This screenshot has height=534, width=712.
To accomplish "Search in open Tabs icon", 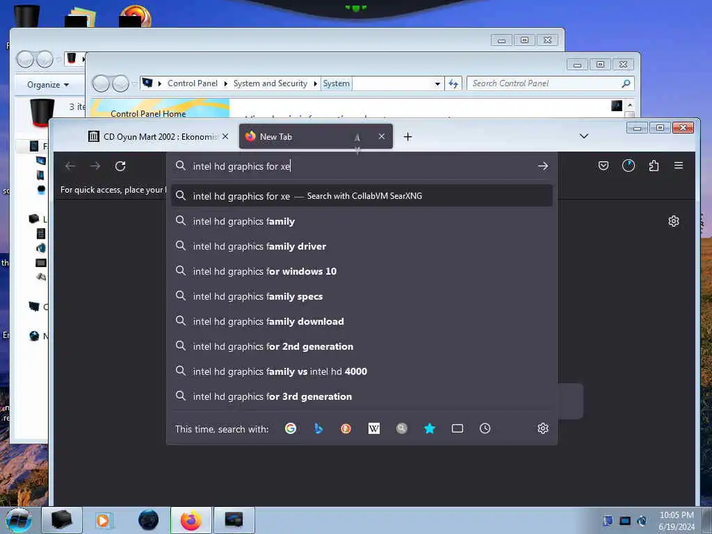I will click(458, 428).
